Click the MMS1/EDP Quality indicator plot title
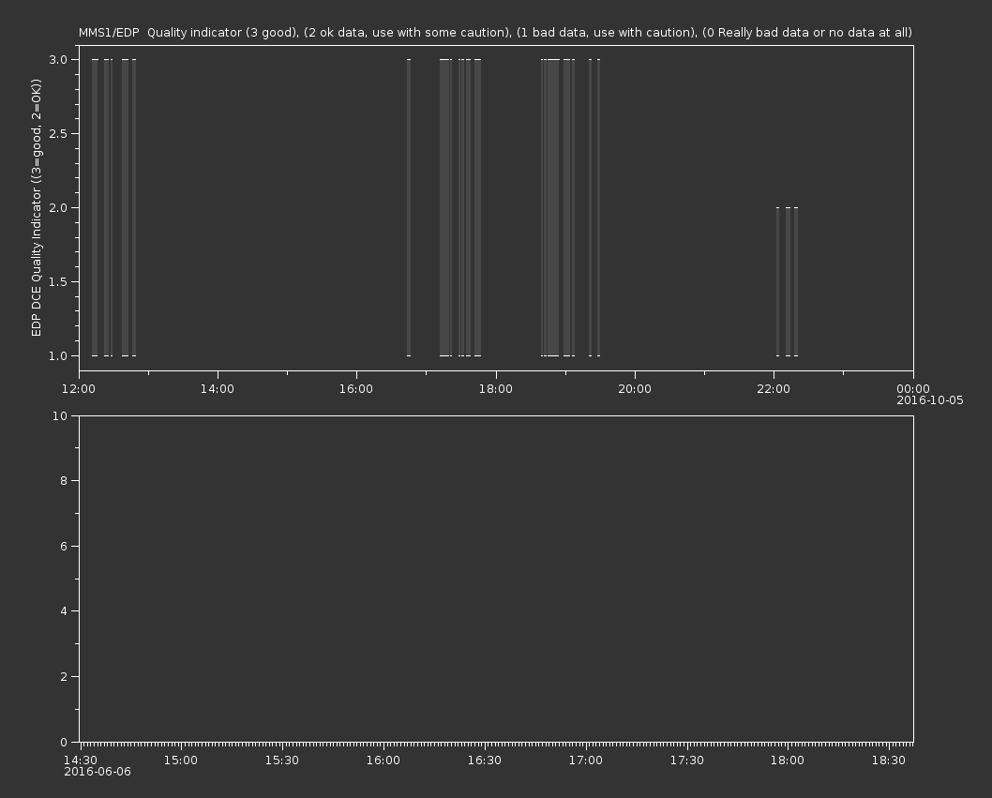 tap(495, 32)
